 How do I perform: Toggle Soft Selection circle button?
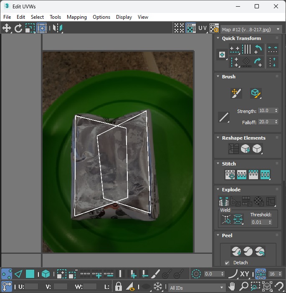coord(196,274)
